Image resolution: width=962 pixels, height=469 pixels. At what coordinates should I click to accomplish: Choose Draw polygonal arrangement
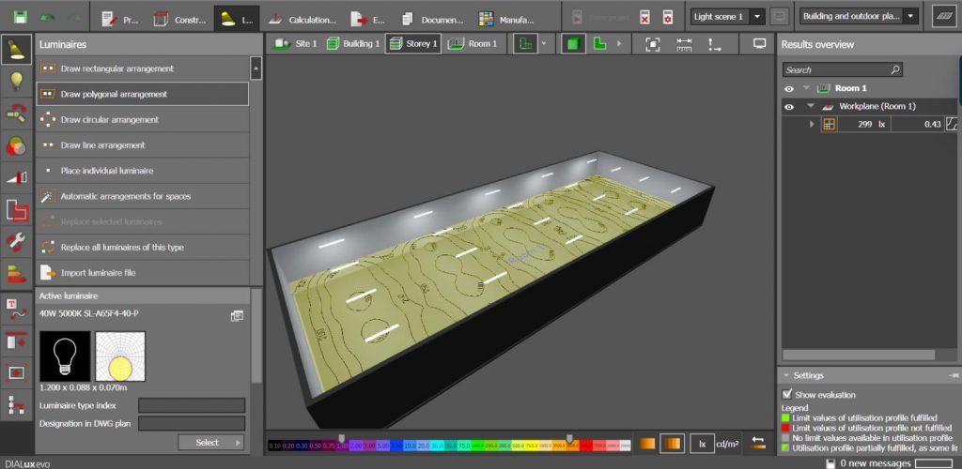pos(143,95)
